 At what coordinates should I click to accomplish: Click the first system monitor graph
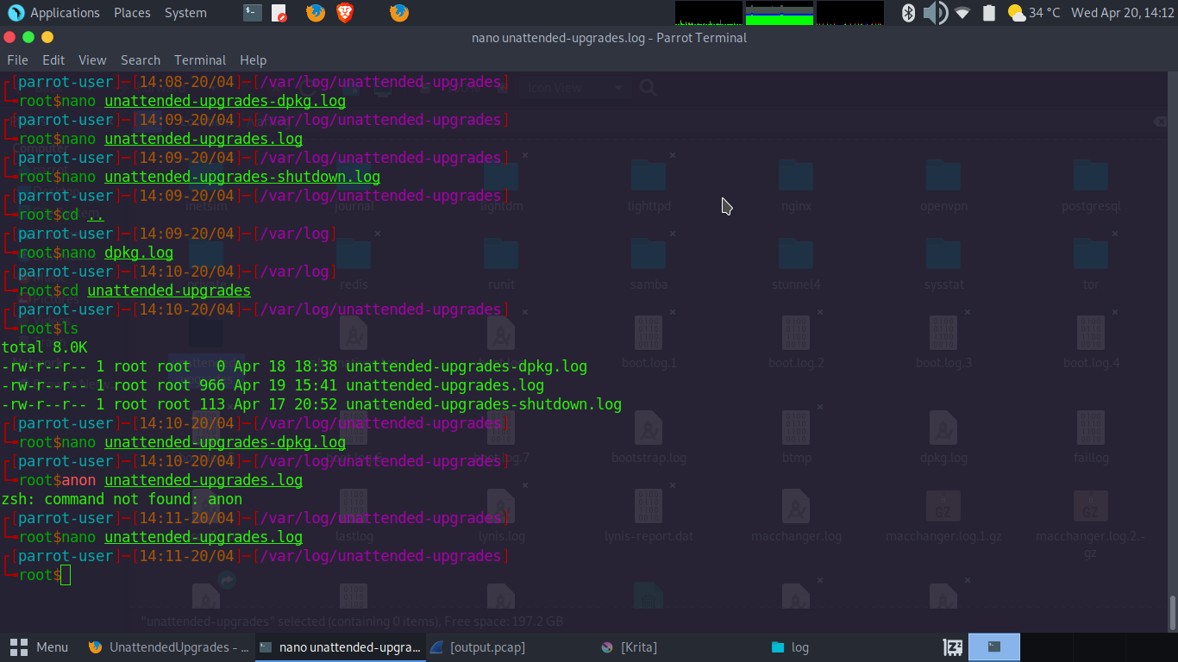(x=709, y=13)
